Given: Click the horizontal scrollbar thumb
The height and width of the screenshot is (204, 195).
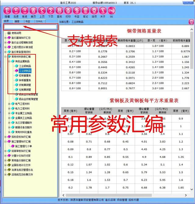Looking at the screenshot, I should click(109, 195).
